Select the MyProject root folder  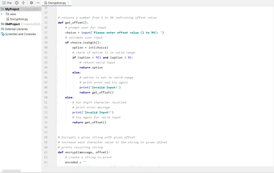point(12,9)
